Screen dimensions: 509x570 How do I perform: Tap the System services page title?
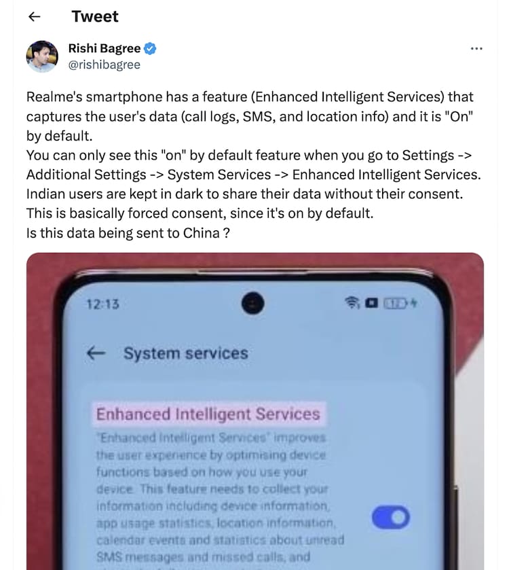pos(185,353)
